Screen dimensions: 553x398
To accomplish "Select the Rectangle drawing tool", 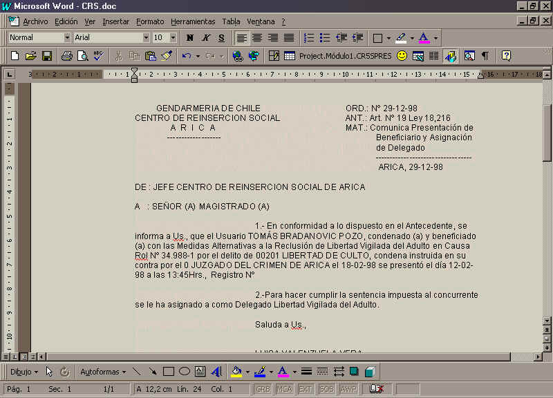I will pyautogui.click(x=169, y=372).
